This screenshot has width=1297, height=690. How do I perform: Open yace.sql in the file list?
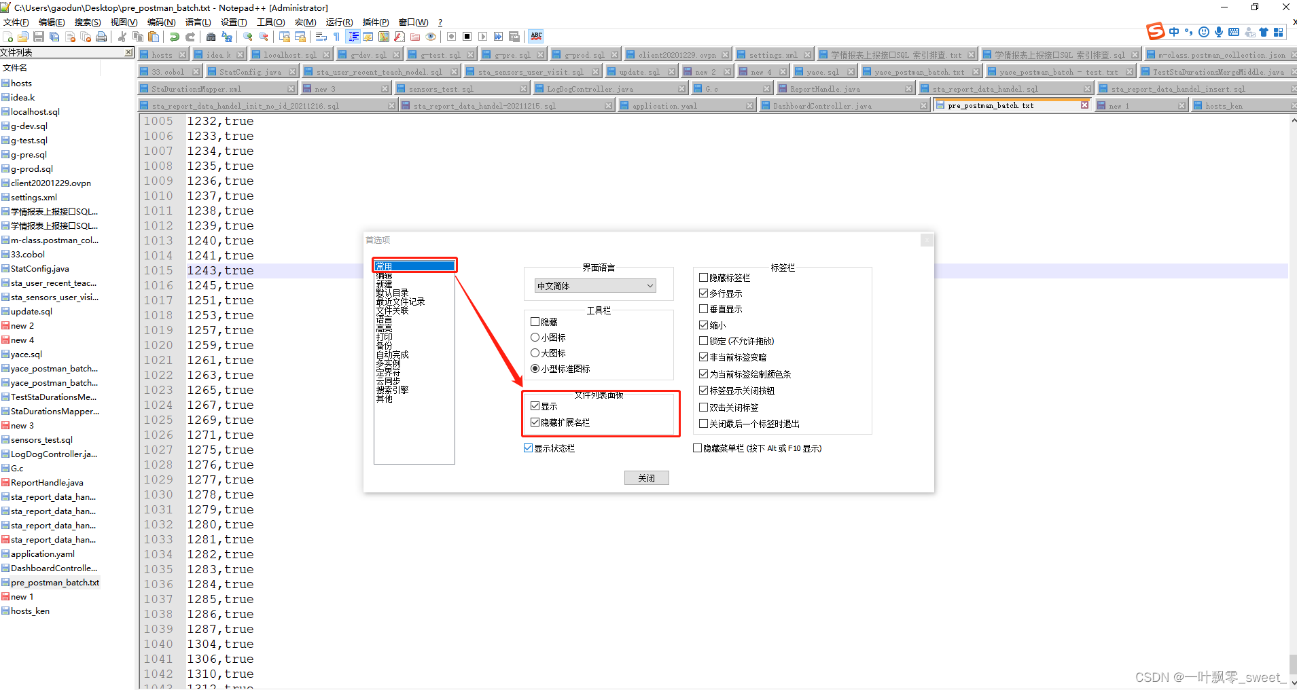tap(26, 354)
